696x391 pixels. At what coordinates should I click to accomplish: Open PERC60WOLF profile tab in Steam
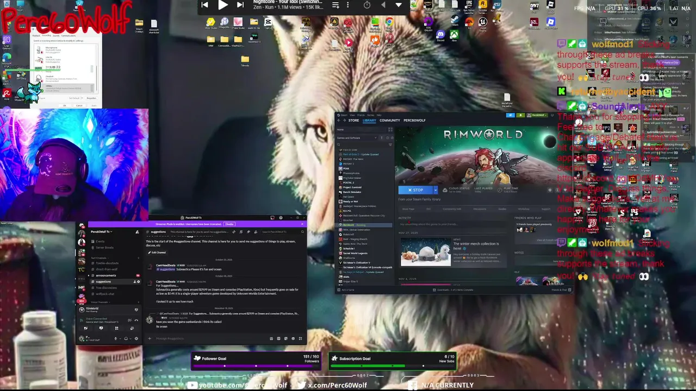click(x=414, y=120)
